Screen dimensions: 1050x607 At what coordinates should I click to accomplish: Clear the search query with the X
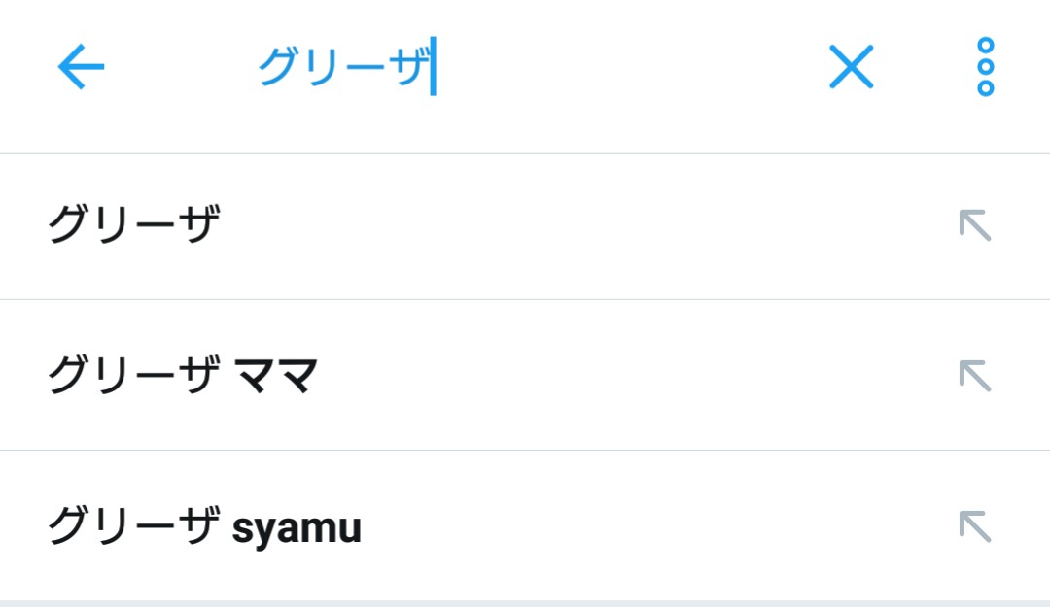pos(851,68)
